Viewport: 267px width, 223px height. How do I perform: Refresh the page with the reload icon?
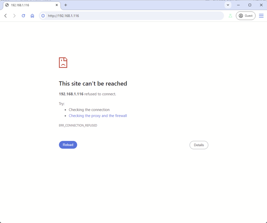click(x=23, y=16)
